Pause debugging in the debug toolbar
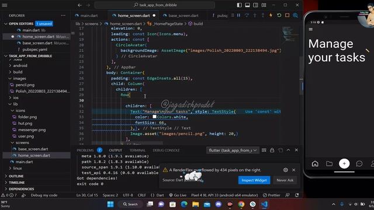This screenshot has width=374, height=210. click(x=238, y=16)
